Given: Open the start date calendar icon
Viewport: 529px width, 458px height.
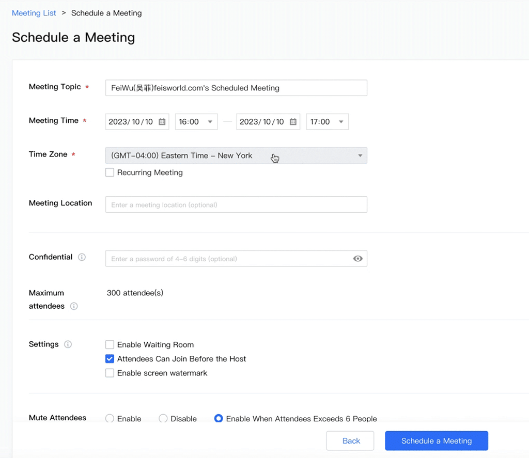Looking at the screenshot, I should pyautogui.click(x=162, y=122).
